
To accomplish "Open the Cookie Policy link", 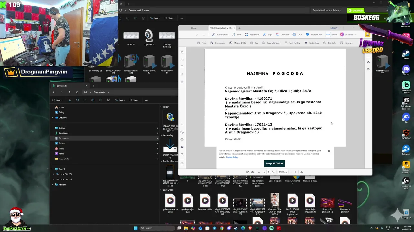I will tap(232, 157).
